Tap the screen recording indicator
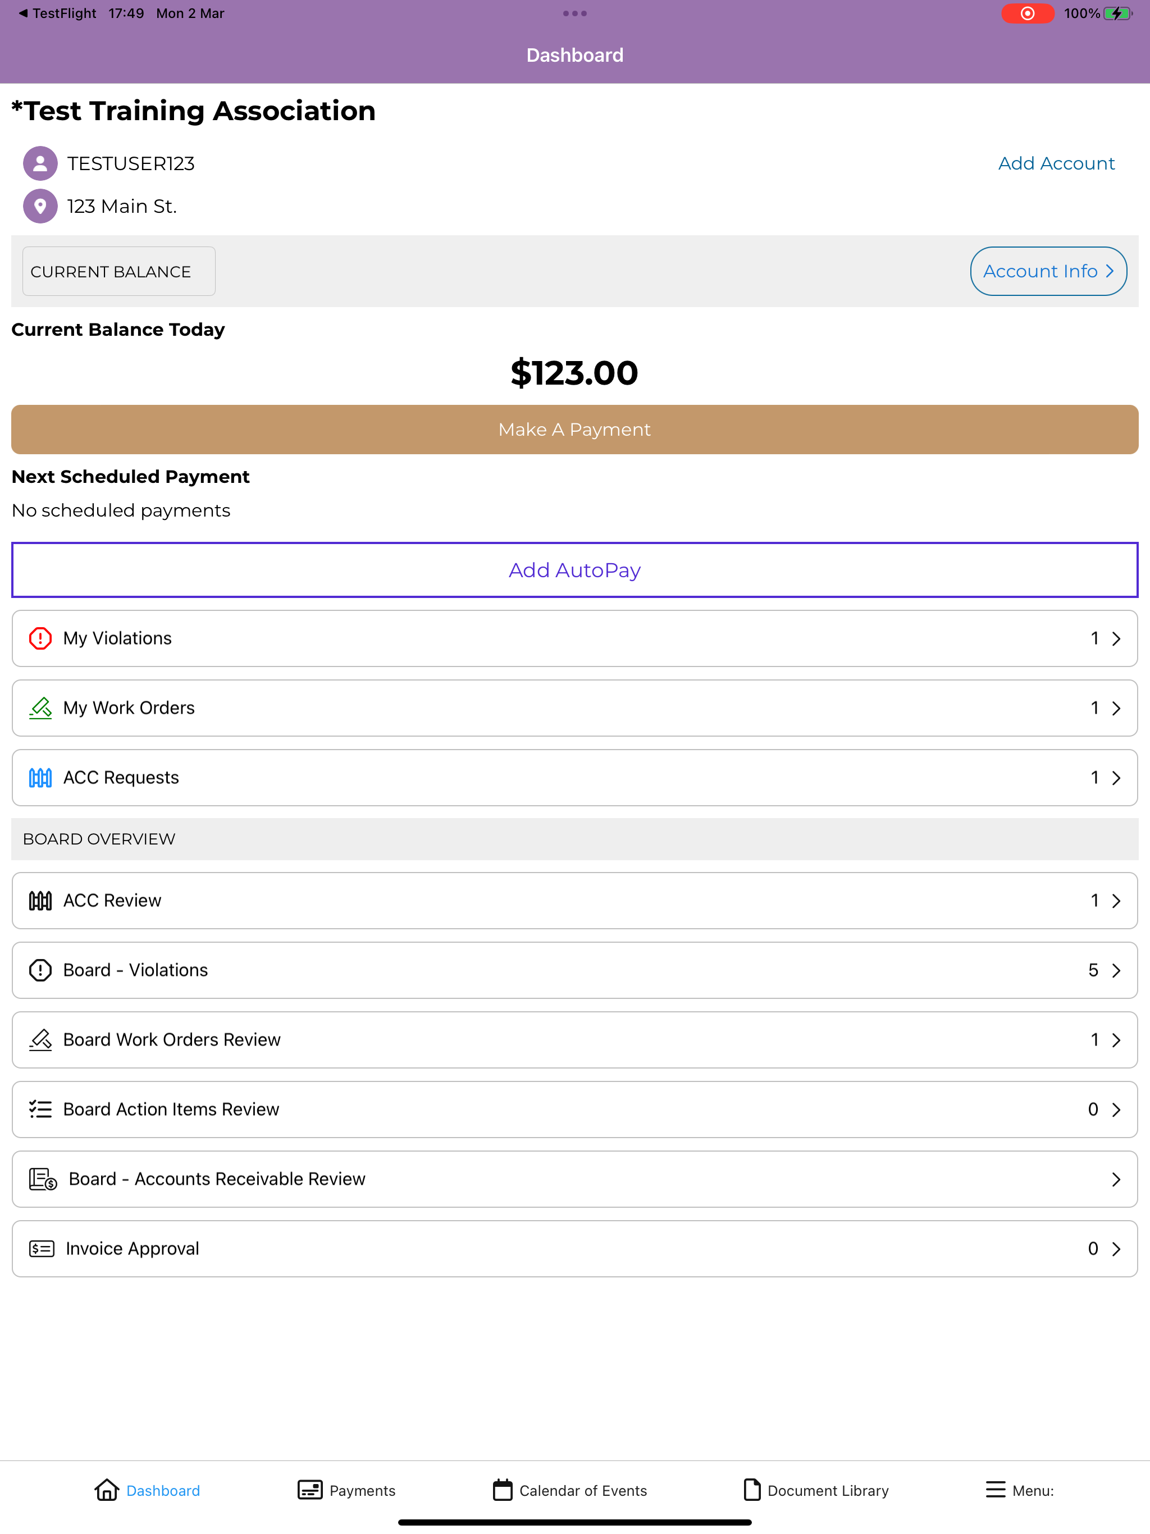 pyautogui.click(x=1027, y=13)
